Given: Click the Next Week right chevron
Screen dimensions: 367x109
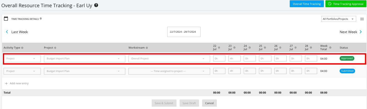Looking at the screenshot, I should (x=361, y=32).
